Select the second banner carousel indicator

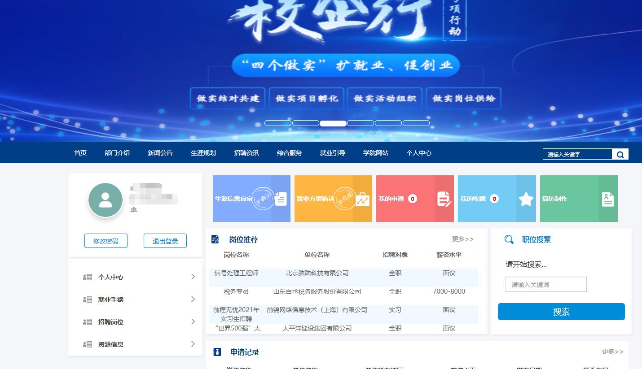point(306,123)
